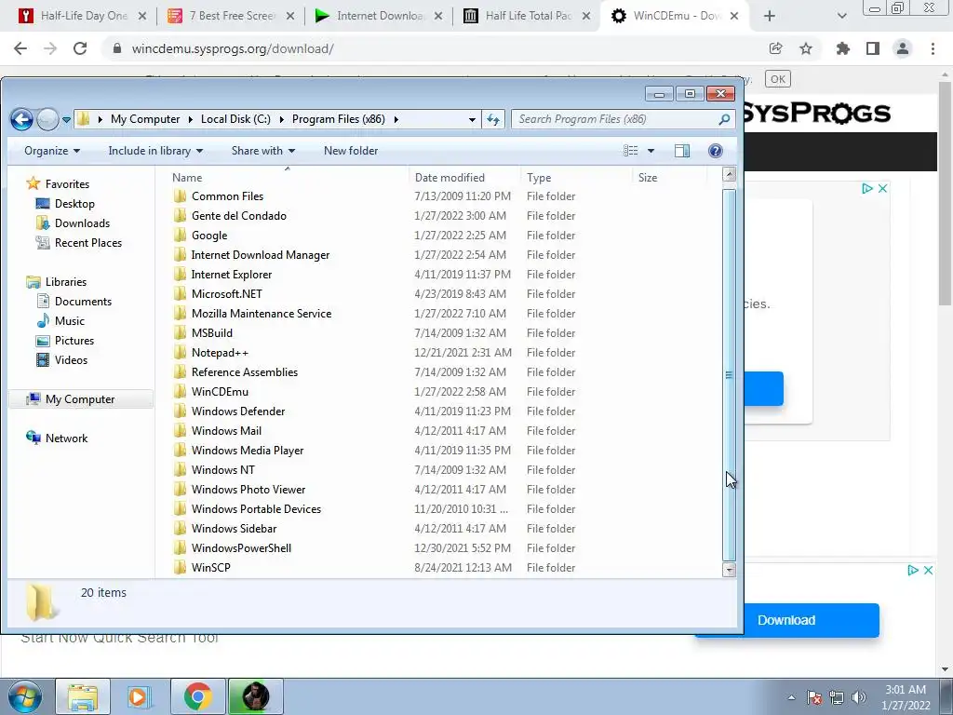Select the Notepad++ folder icon
Image resolution: width=953 pixels, height=715 pixels.
[180, 353]
